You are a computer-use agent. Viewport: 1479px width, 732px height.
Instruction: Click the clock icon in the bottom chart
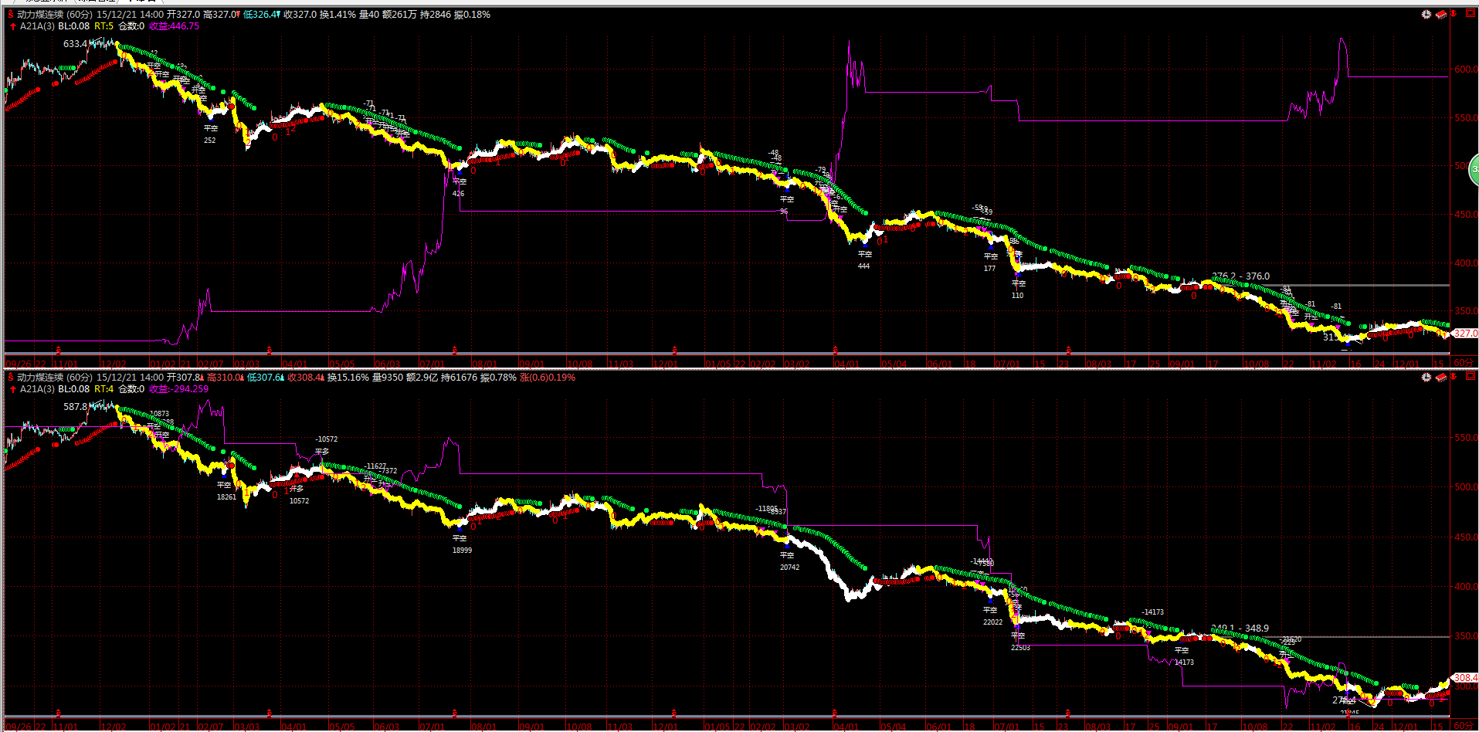click(1426, 378)
